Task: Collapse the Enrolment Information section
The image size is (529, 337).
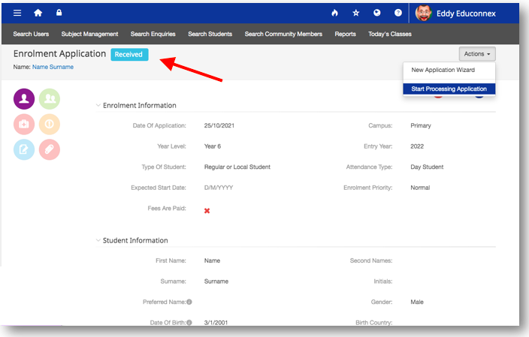Action: click(98, 105)
